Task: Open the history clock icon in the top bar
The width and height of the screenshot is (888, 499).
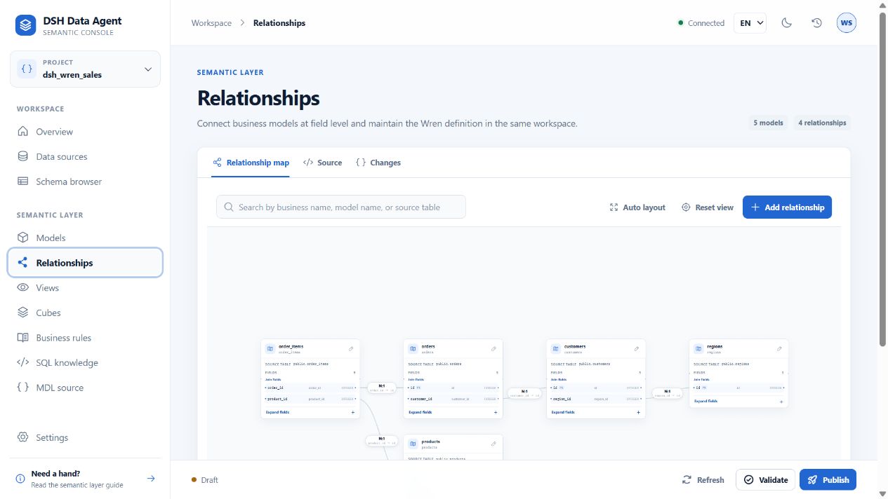Action: point(816,23)
